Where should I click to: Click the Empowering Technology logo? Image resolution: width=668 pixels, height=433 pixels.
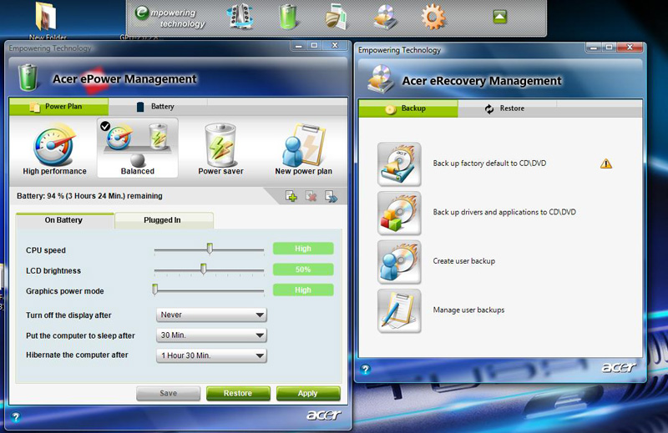pos(170,17)
